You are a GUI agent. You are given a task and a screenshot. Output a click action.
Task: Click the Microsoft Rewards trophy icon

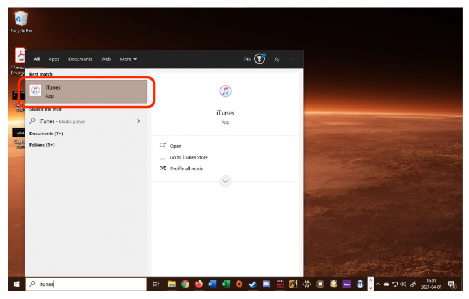260,59
